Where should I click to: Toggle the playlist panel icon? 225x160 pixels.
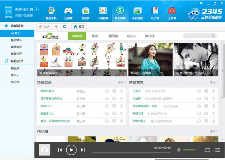217,150
